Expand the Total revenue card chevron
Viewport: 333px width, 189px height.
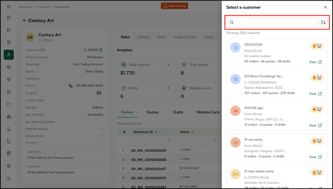168,64
